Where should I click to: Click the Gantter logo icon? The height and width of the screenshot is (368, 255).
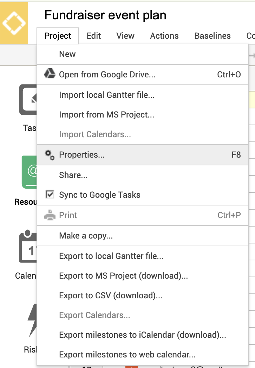click(14, 23)
